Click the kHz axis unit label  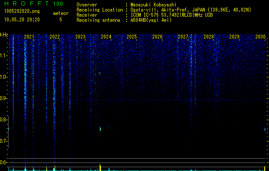coord(4,35)
